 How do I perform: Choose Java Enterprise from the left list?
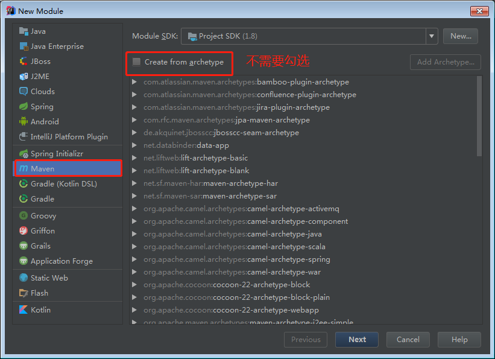[57, 46]
